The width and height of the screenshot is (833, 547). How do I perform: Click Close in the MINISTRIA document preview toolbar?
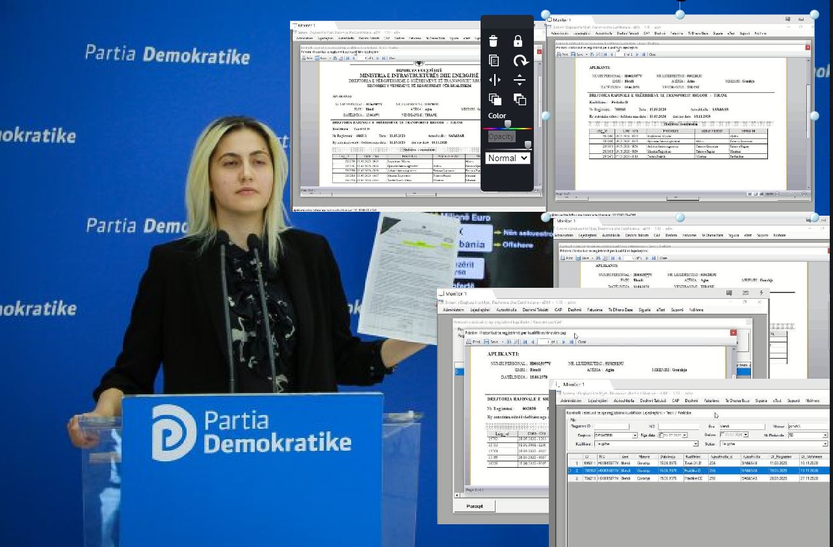[392, 58]
